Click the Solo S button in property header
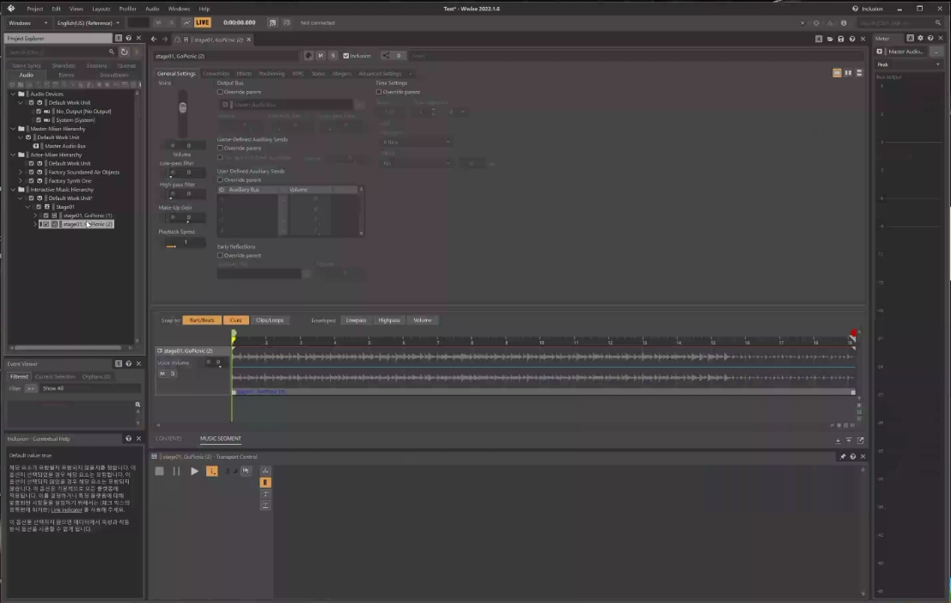This screenshot has height=603, width=951. pos(332,55)
